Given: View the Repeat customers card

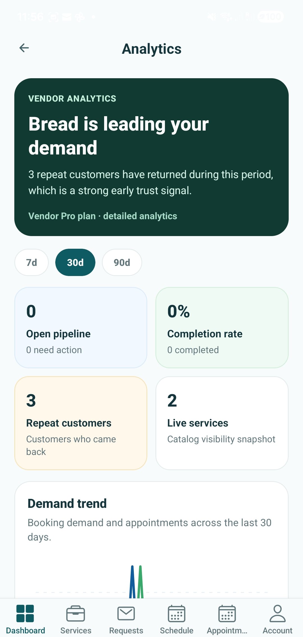Looking at the screenshot, I should [81, 423].
